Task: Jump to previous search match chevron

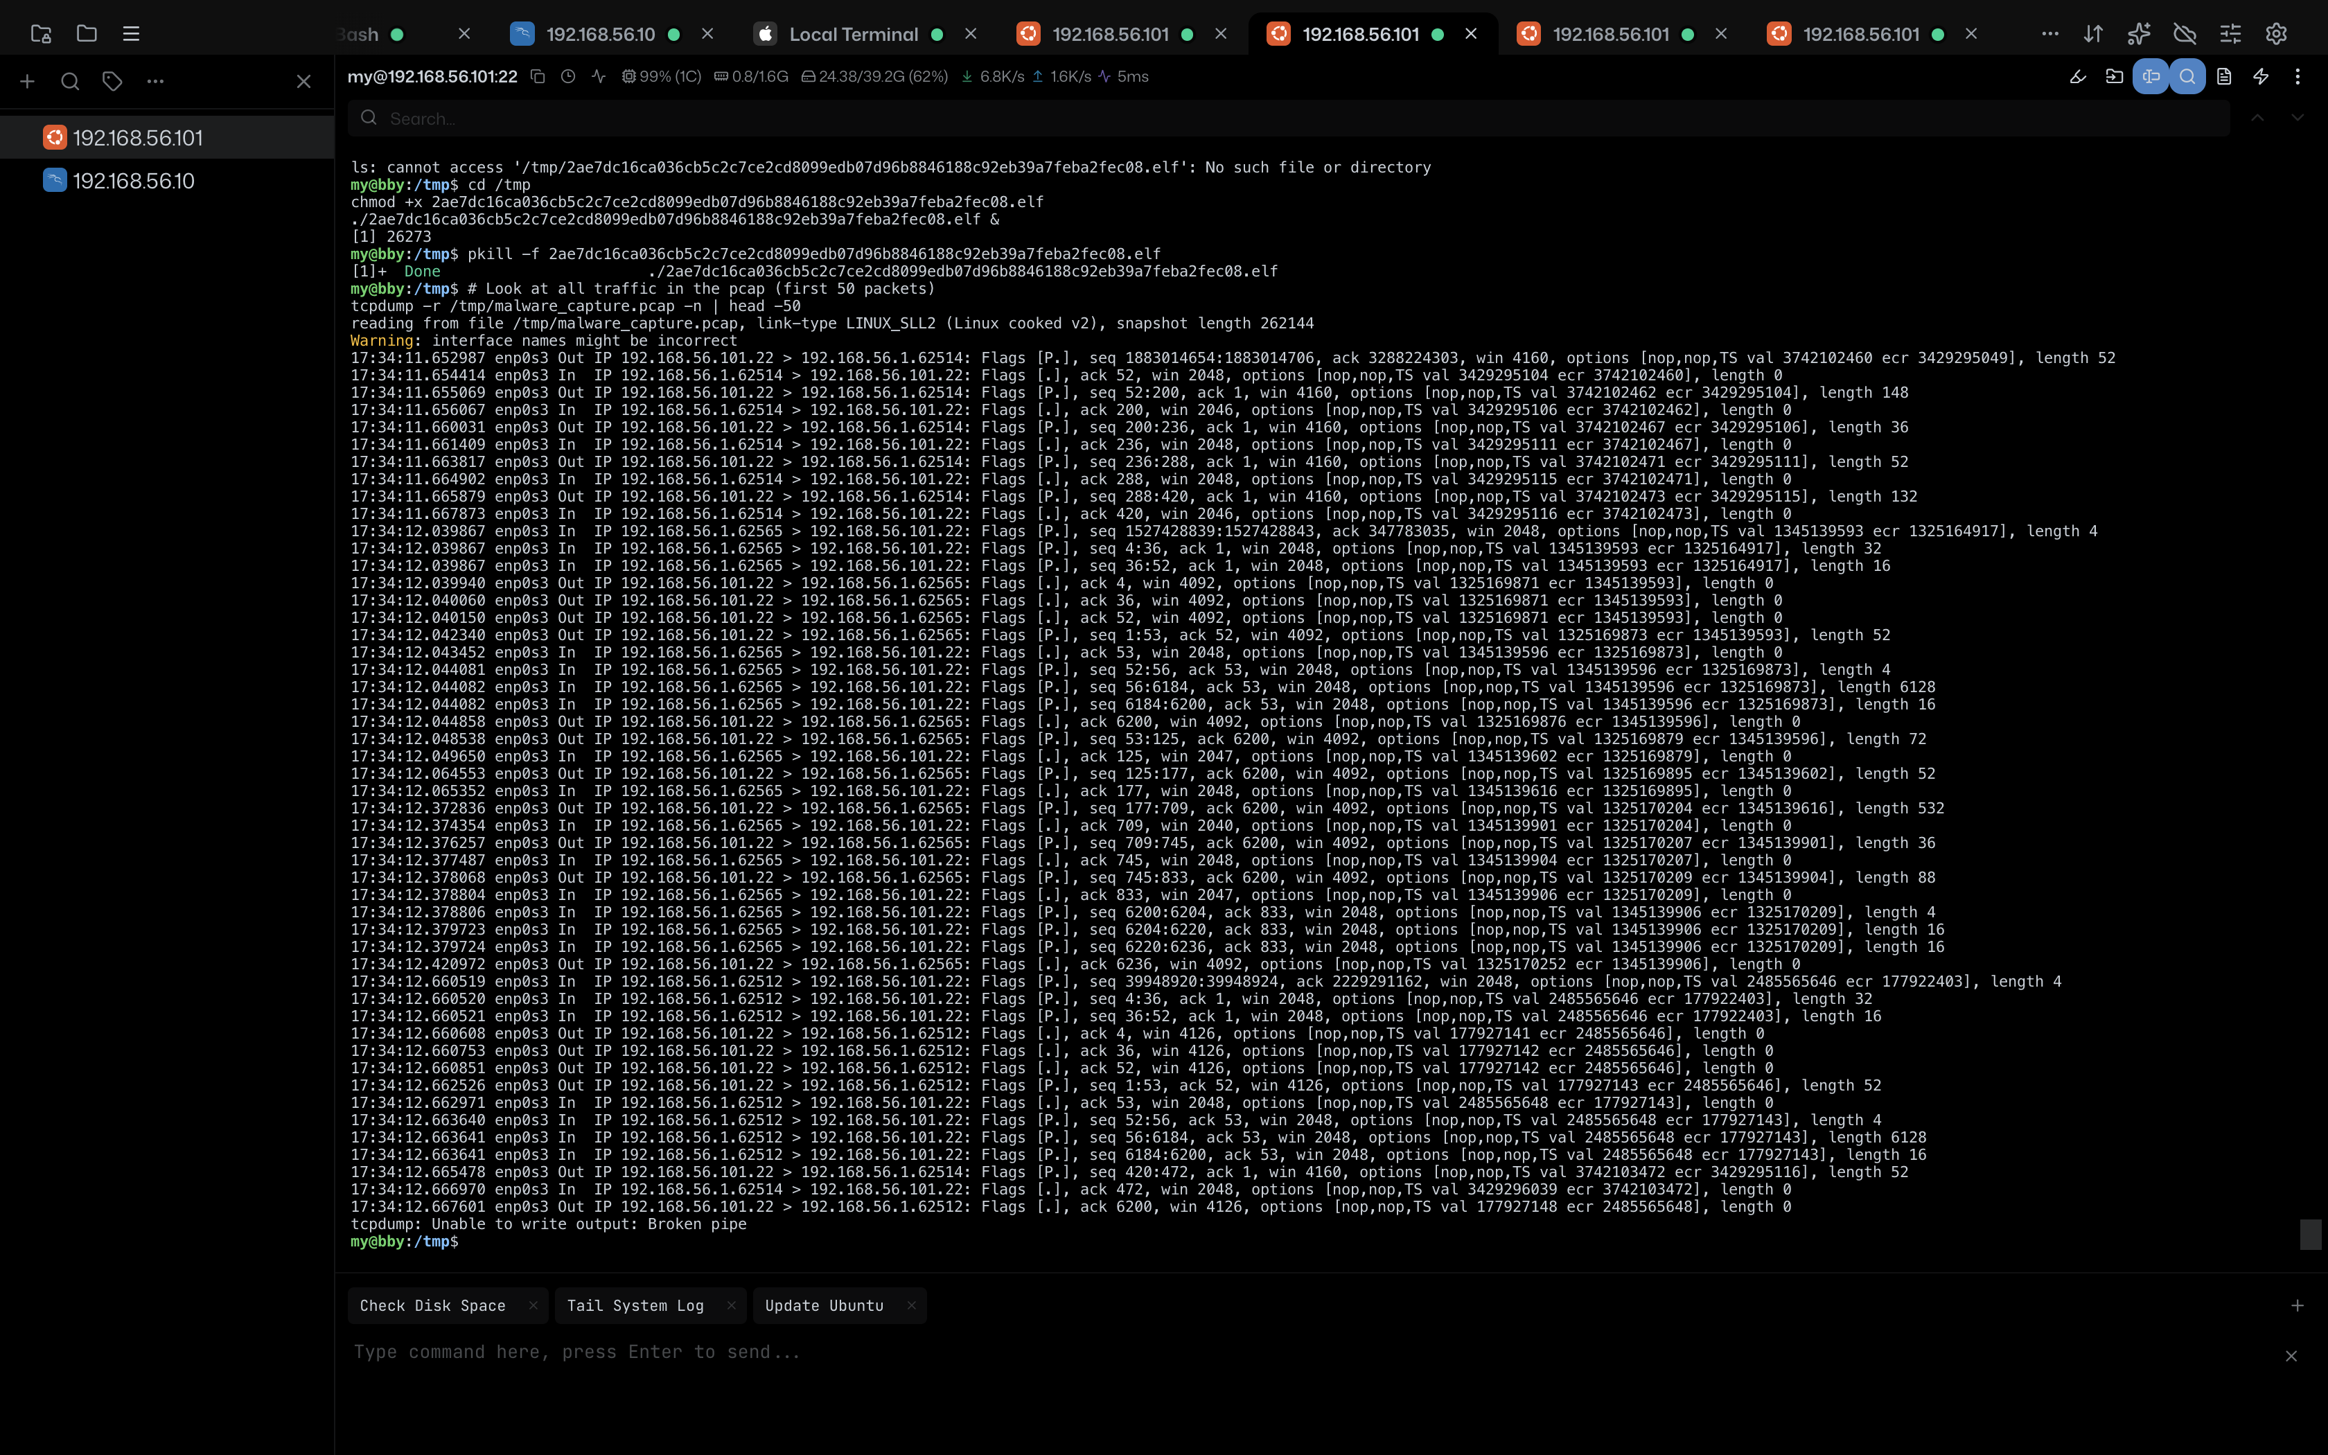Action: [2257, 117]
